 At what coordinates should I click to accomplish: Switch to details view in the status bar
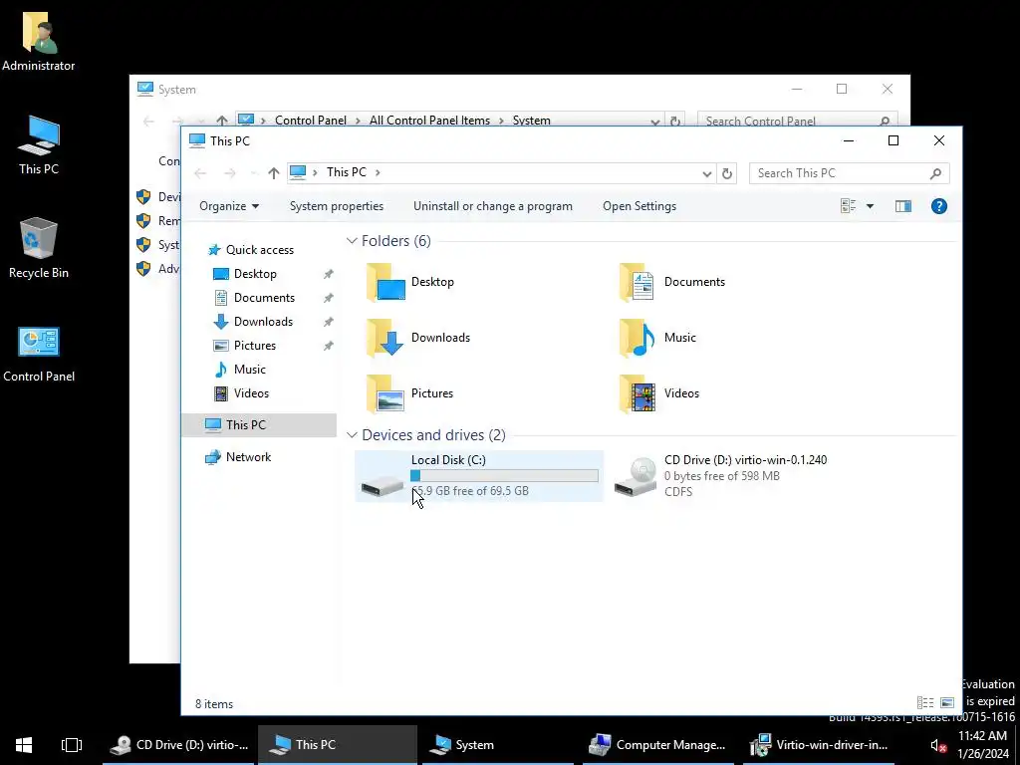tap(925, 703)
